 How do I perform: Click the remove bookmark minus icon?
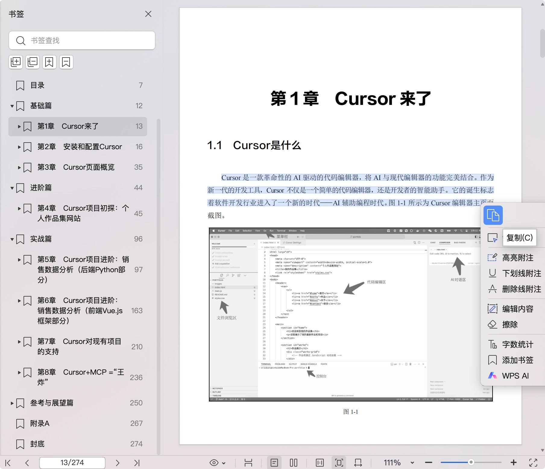66,62
